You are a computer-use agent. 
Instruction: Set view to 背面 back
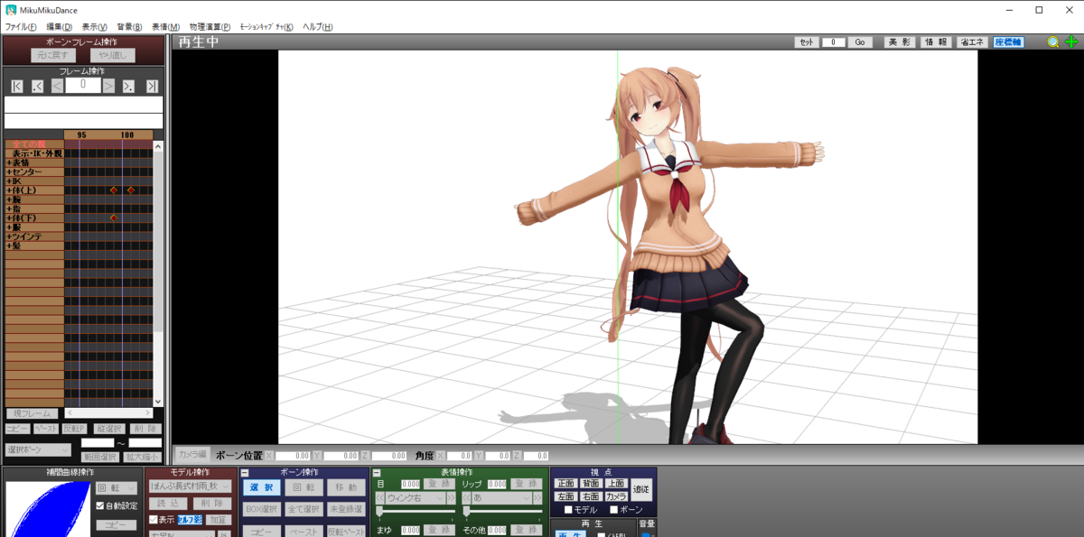coord(591,484)
